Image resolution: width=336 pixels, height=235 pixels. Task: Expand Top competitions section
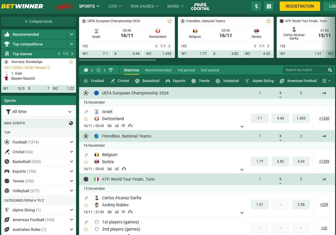pos(71,44)
